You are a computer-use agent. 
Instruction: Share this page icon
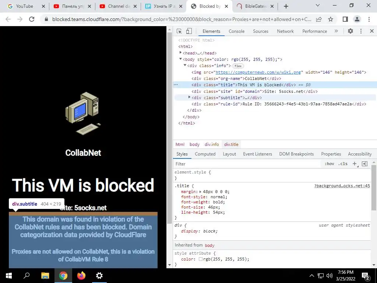point(319,19)
